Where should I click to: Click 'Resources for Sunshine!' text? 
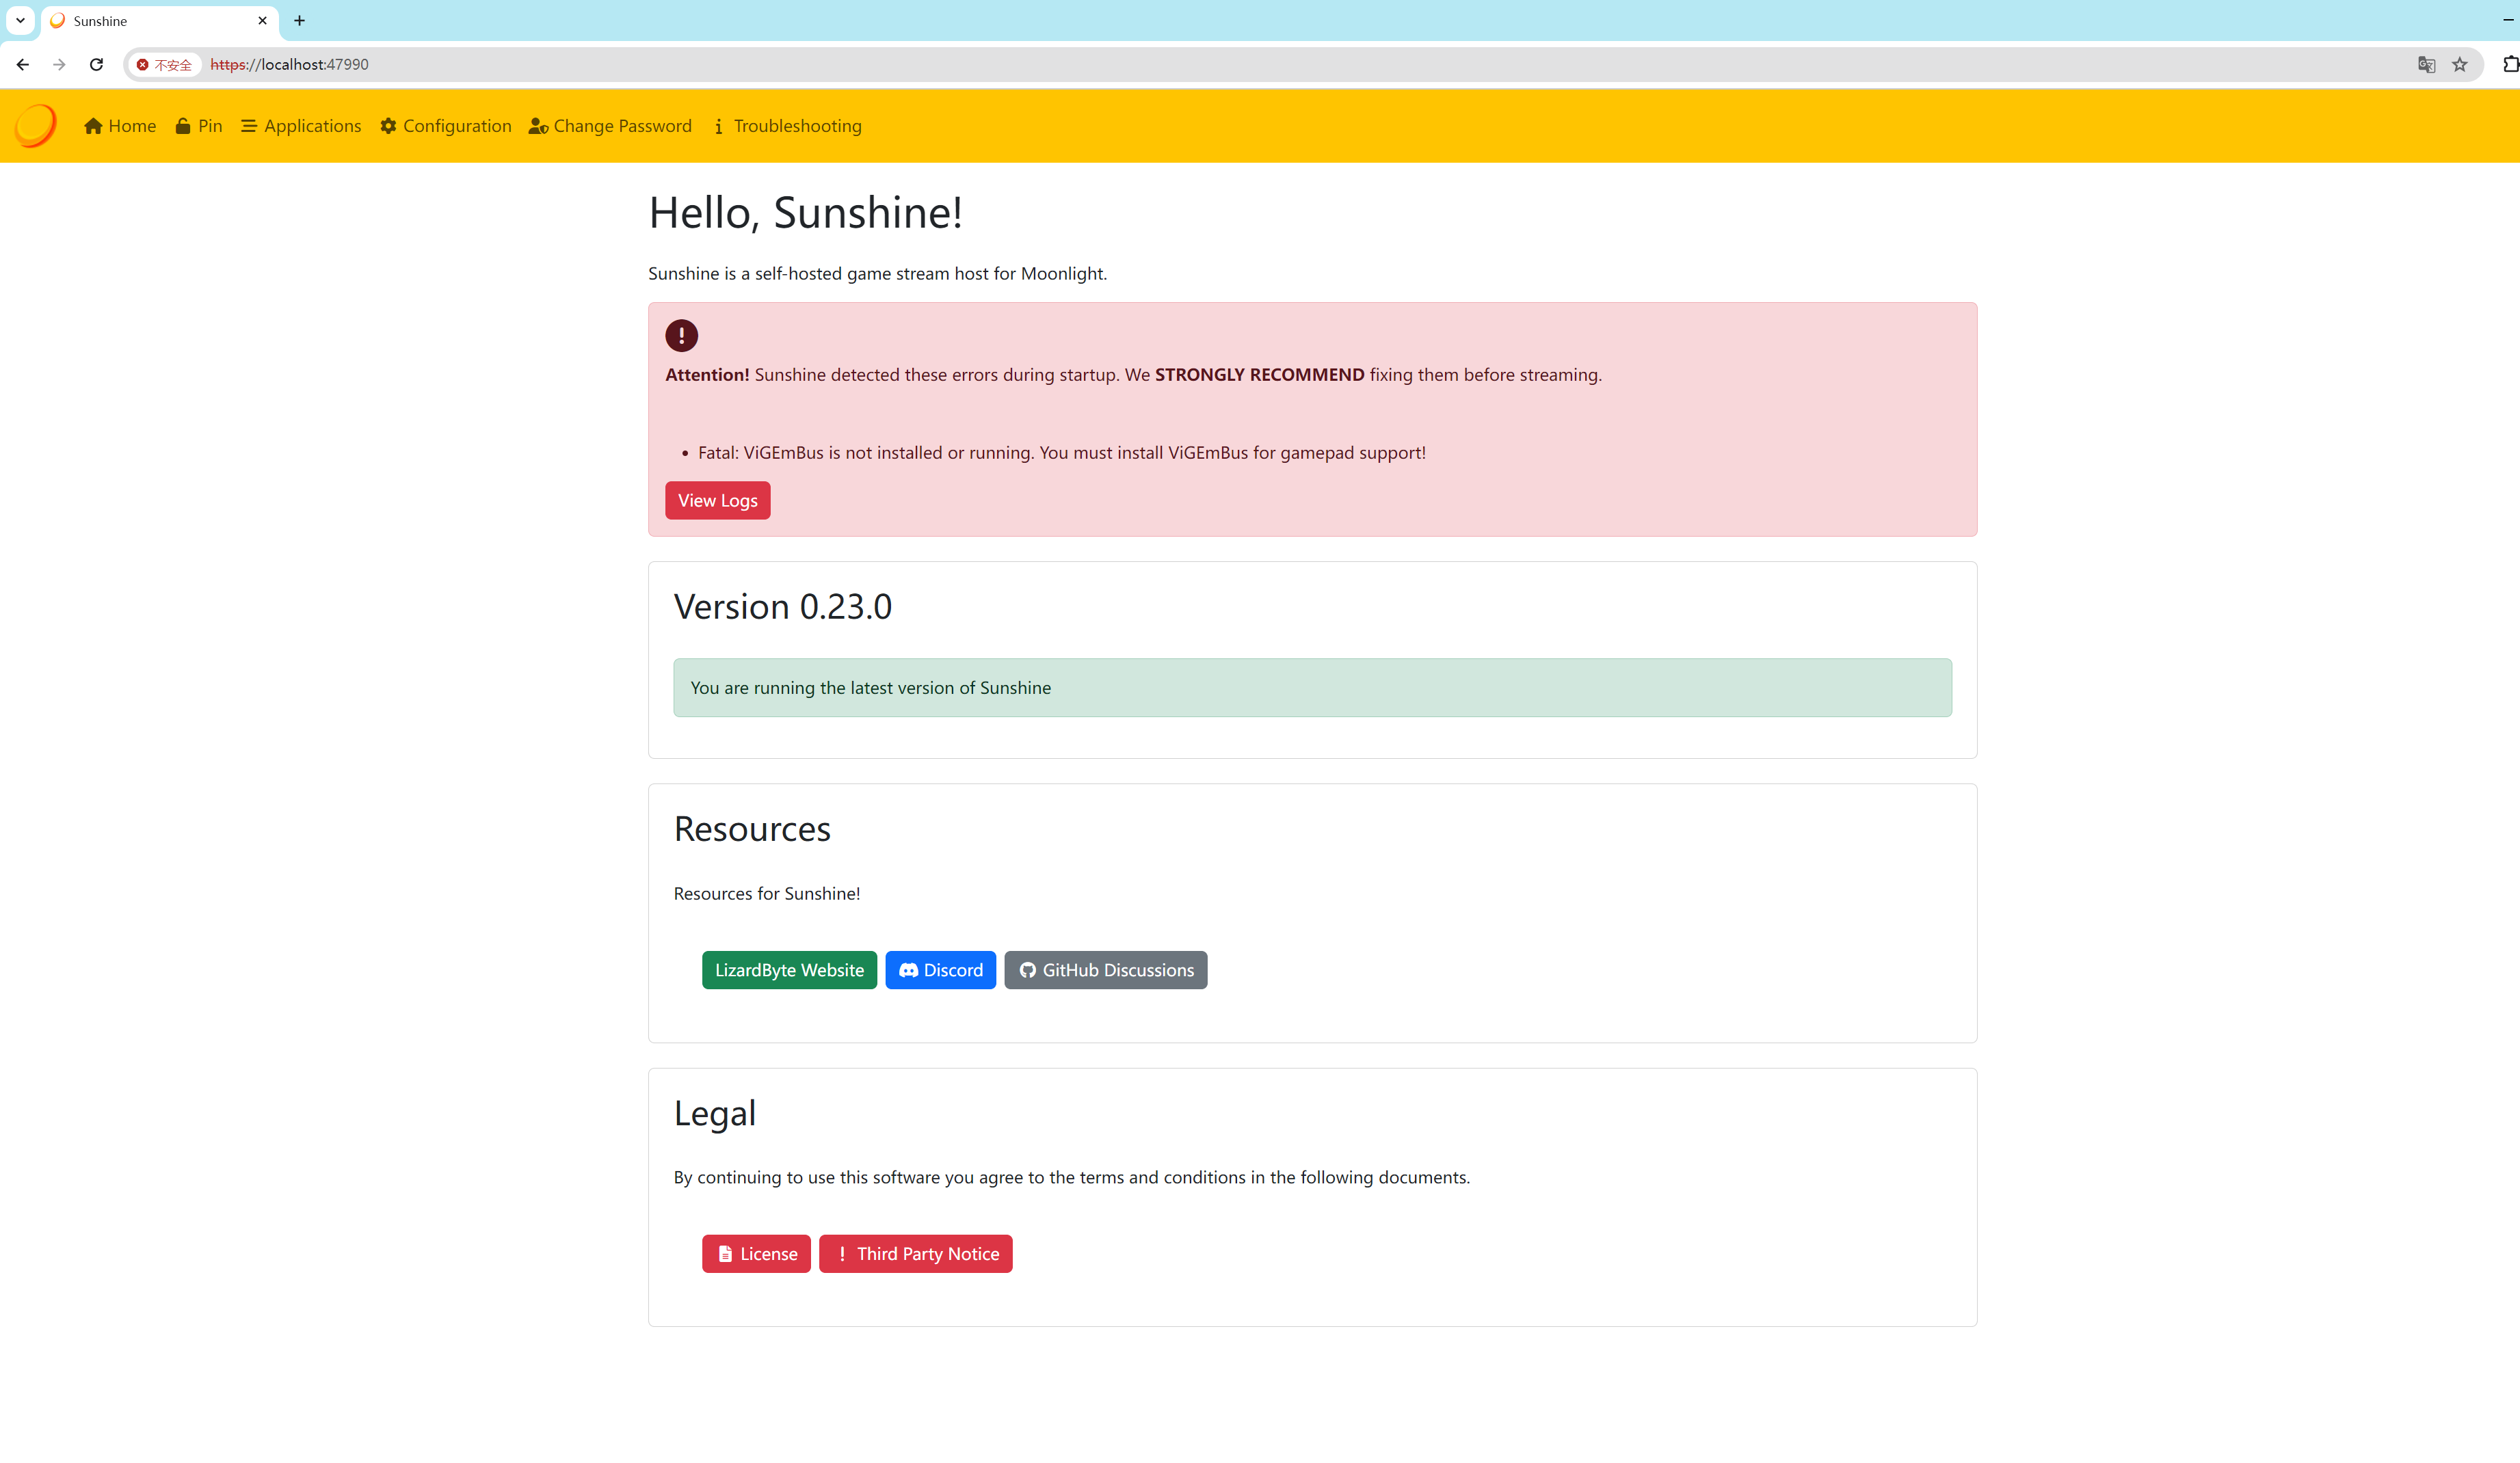[767, 894]
